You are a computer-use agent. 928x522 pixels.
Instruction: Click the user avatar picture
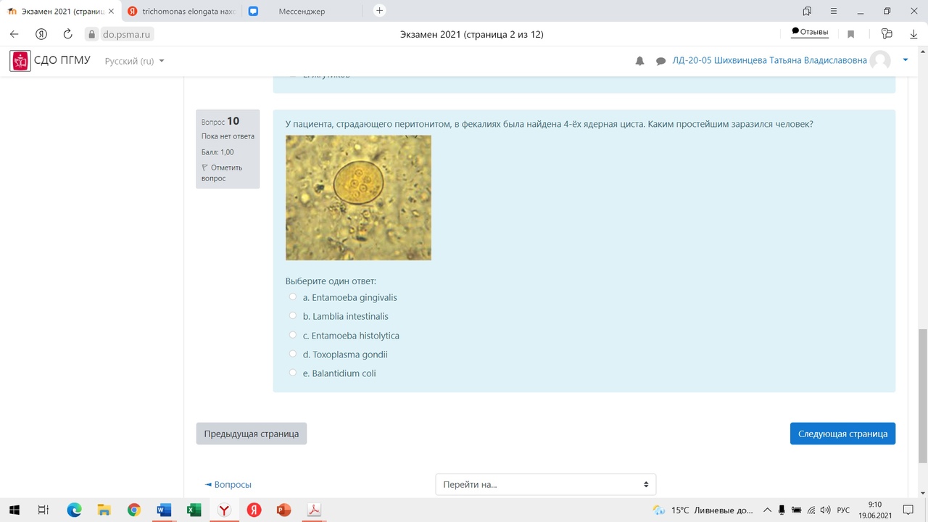(x=880, y=61)
